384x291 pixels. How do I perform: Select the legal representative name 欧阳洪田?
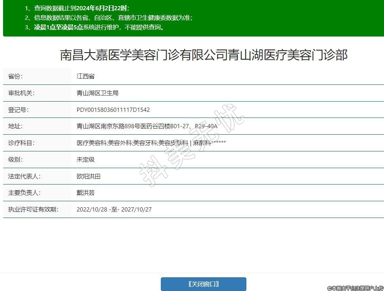point(89,176)
